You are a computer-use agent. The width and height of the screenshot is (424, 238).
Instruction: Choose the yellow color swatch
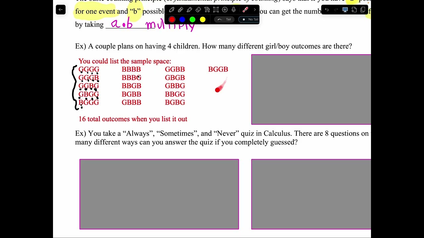(x=203, y=20)
